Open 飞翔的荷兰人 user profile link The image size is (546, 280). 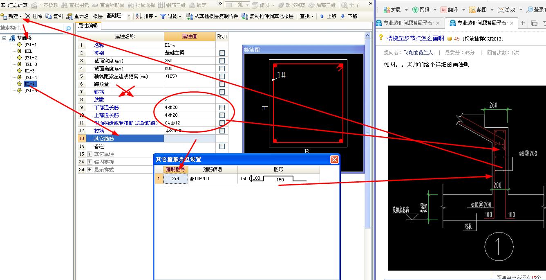click(x=418, y=52)
